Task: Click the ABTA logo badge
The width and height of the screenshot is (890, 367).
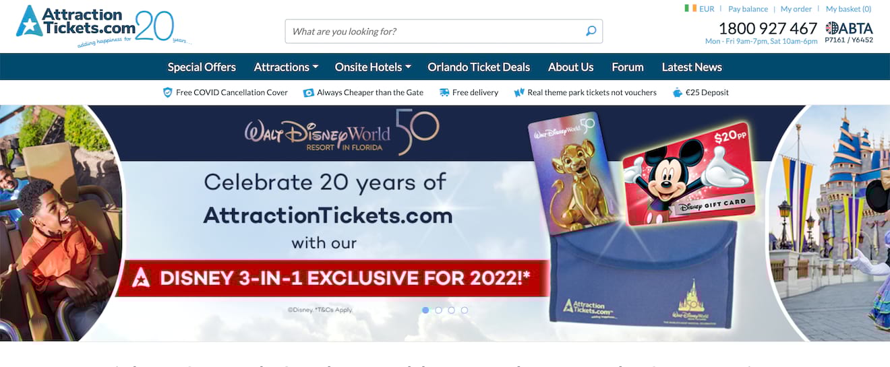Action: coord(849,31)
